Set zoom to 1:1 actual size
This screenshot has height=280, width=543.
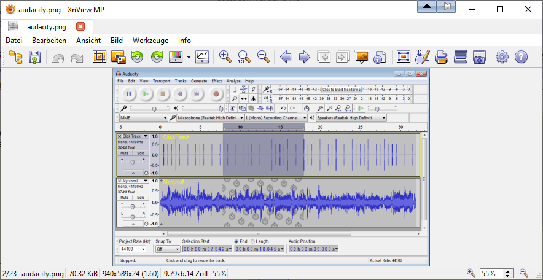[244, 57]
